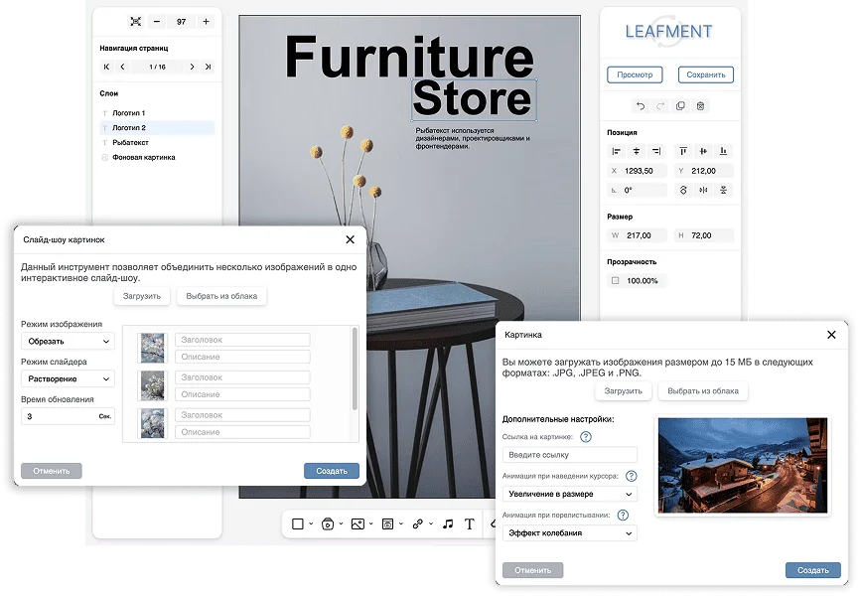This screenshot has width=859, height=596.
Task: Click "Выбрать из облака" in the slideshow dialog
Action: tap(221, 296)
